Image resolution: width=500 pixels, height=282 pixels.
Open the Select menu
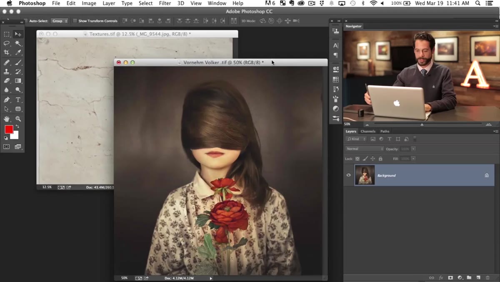(x=145, y=3)
